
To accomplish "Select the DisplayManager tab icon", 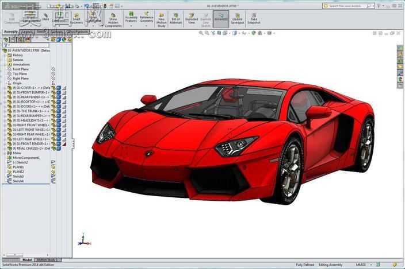I will point(28,40).
